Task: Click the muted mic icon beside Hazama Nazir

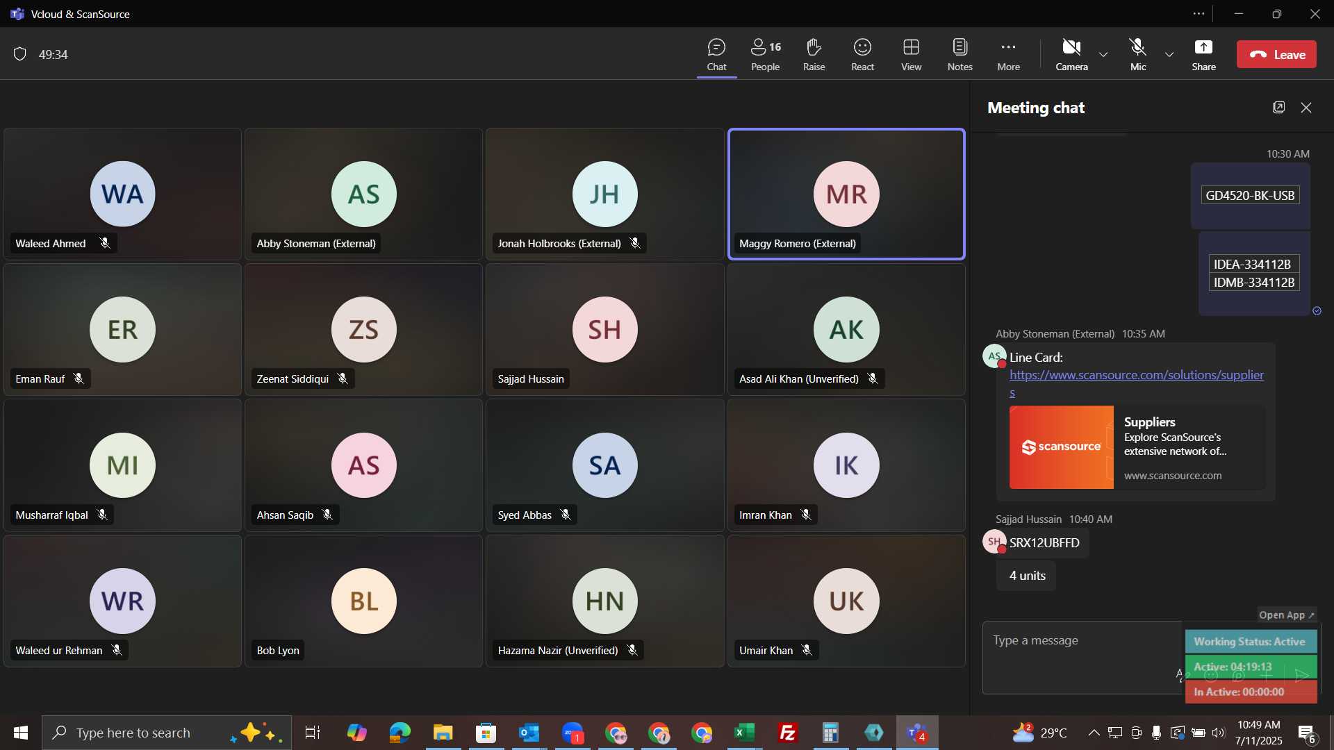Action: pos(632,650)
